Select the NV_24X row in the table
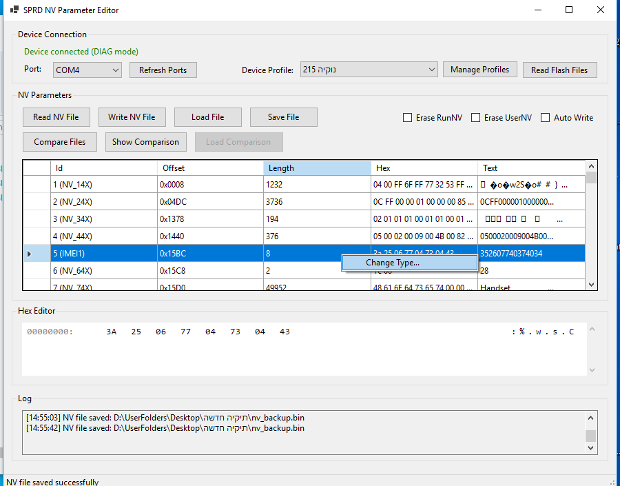Viewport: 620px width, 486px height. (x=103, y=202)
